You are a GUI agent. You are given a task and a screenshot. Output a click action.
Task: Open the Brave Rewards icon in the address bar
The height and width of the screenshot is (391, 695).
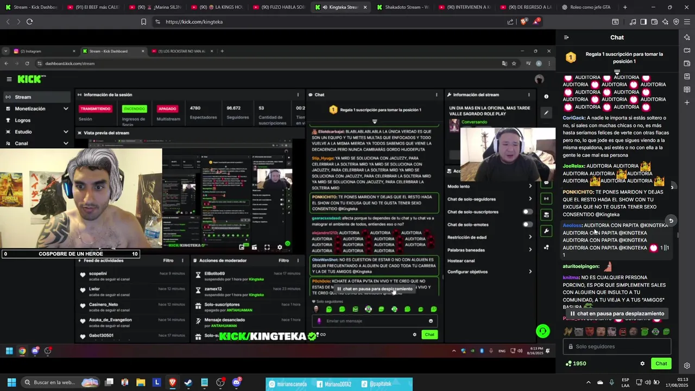(536, 21)
